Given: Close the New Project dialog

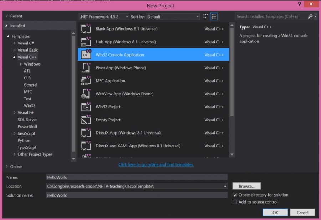Looking at the screenshot, I should [311, 4].
